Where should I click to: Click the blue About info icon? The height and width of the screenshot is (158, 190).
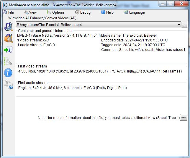pyautogui.click(x=8, y=73)
